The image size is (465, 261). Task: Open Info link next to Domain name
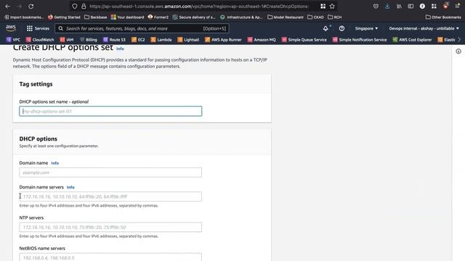point(55,163)
